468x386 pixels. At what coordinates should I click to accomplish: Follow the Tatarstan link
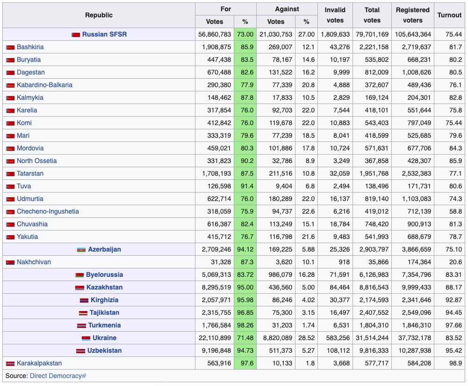pyautogui.click(x=30, y=173)
